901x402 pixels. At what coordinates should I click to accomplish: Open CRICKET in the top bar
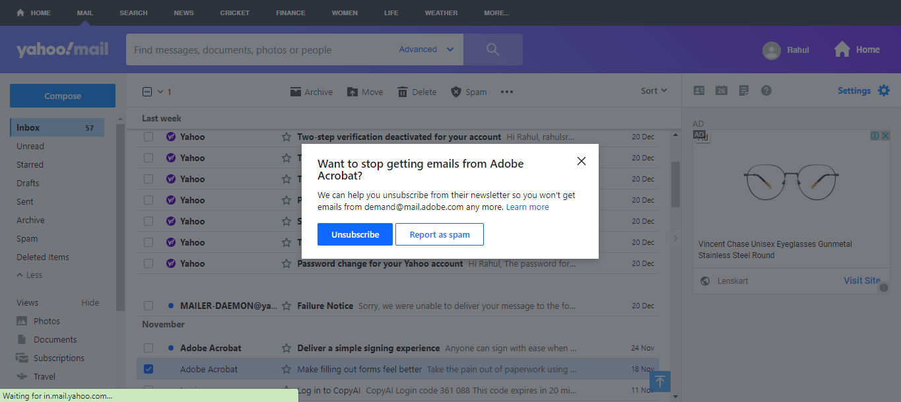pos(235,13)
